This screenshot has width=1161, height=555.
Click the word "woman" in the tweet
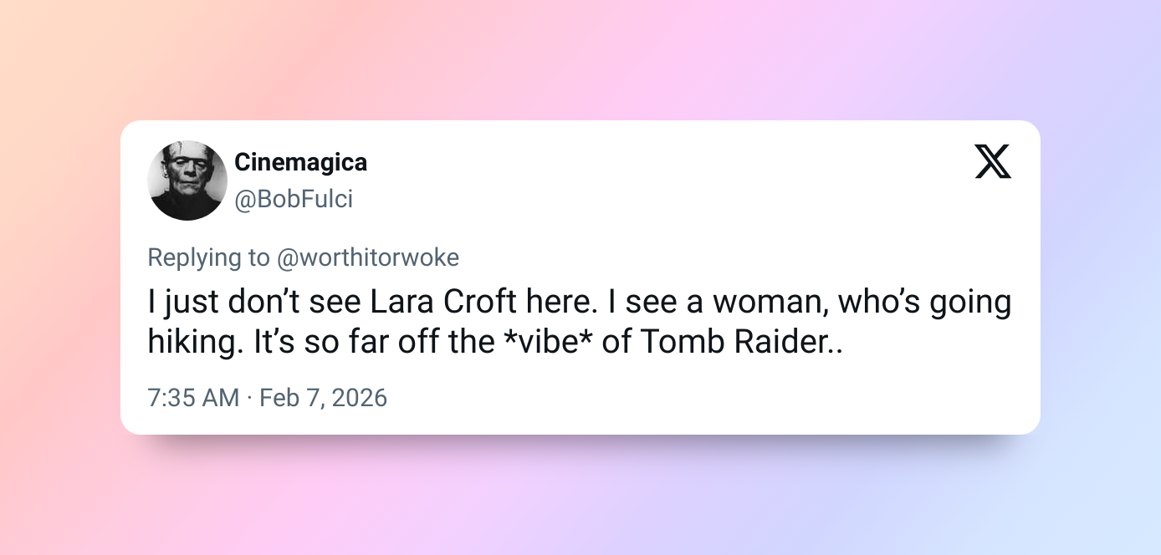click(x=764, y=302)
